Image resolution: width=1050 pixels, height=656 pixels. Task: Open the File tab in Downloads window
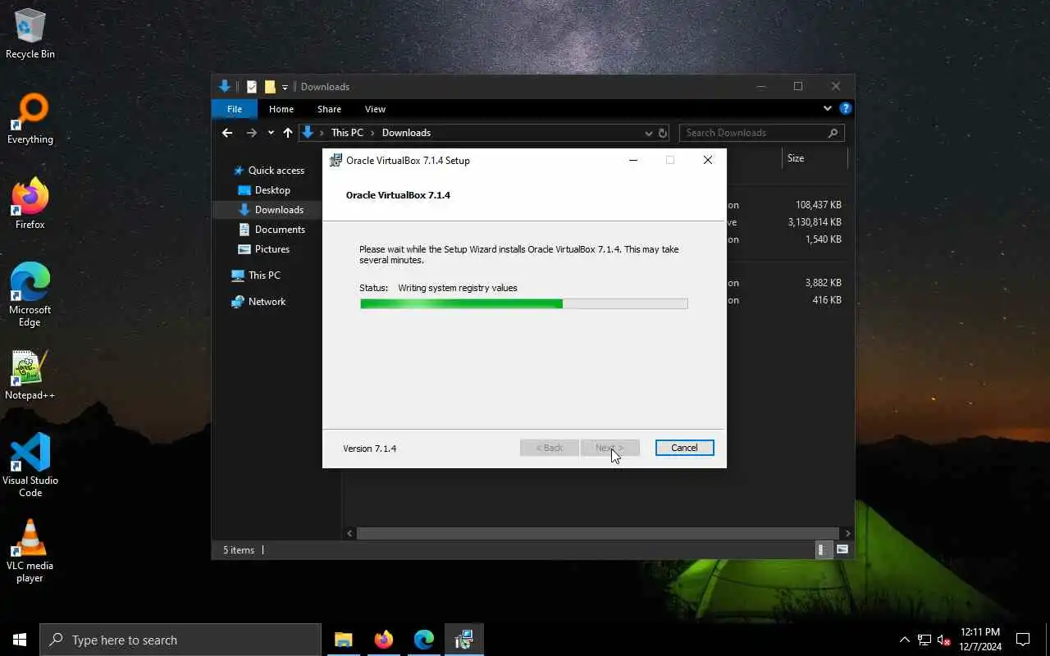[235, 109]
